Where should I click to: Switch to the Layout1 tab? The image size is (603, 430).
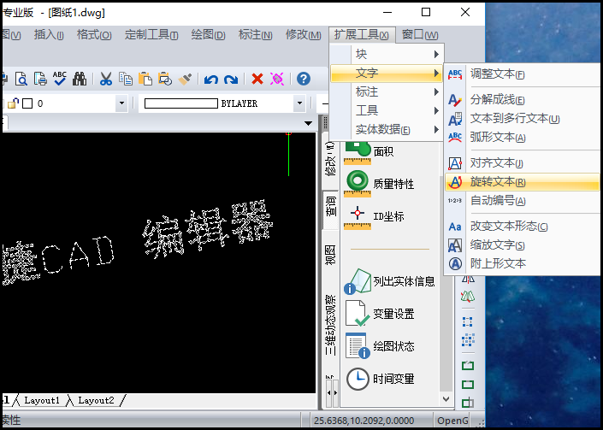(x=42, y=400)
